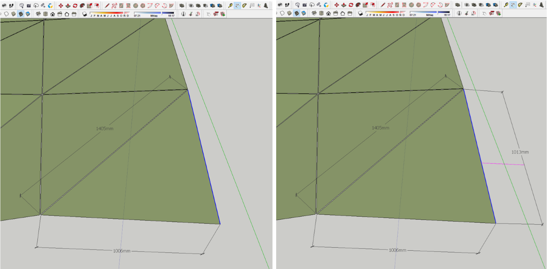Click the Tape Measure tool in the left toolbar
The image size is (547, 269).
230,6
